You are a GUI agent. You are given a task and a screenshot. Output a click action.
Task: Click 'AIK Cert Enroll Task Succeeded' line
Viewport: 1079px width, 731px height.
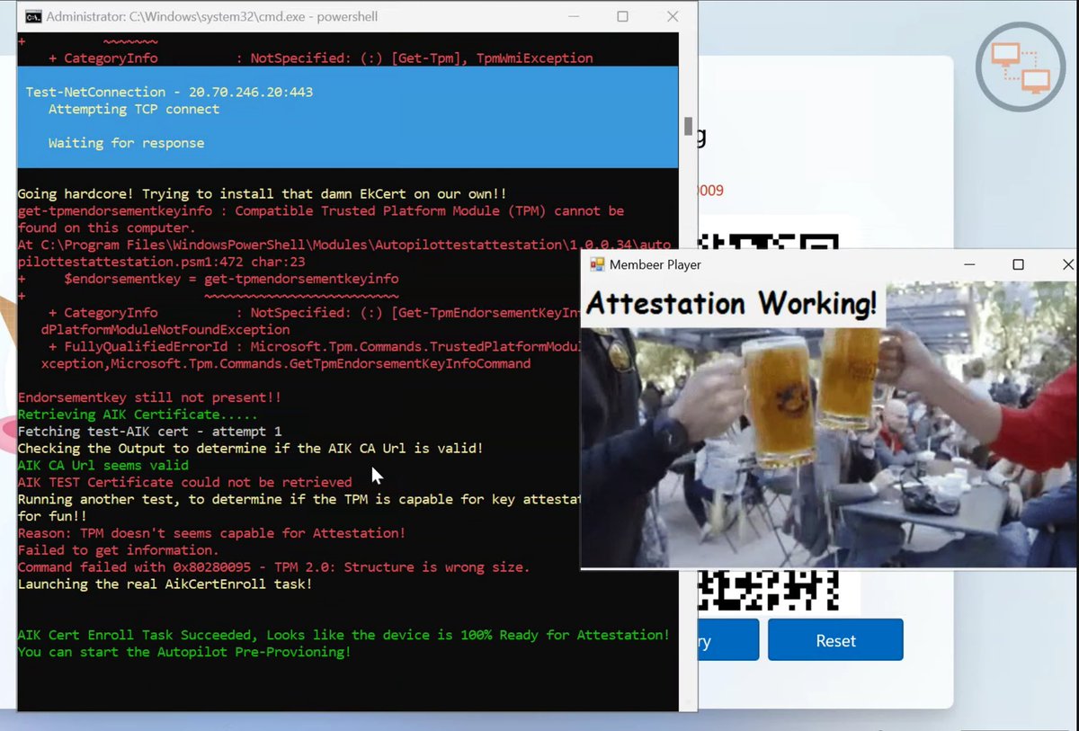(343, 635)
